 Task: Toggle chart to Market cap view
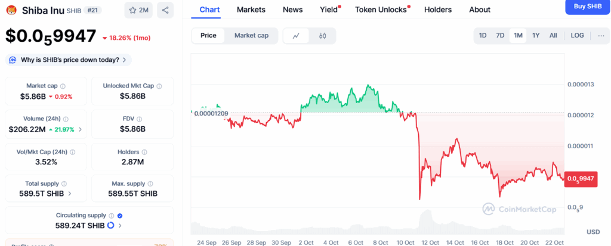[251, 36]
